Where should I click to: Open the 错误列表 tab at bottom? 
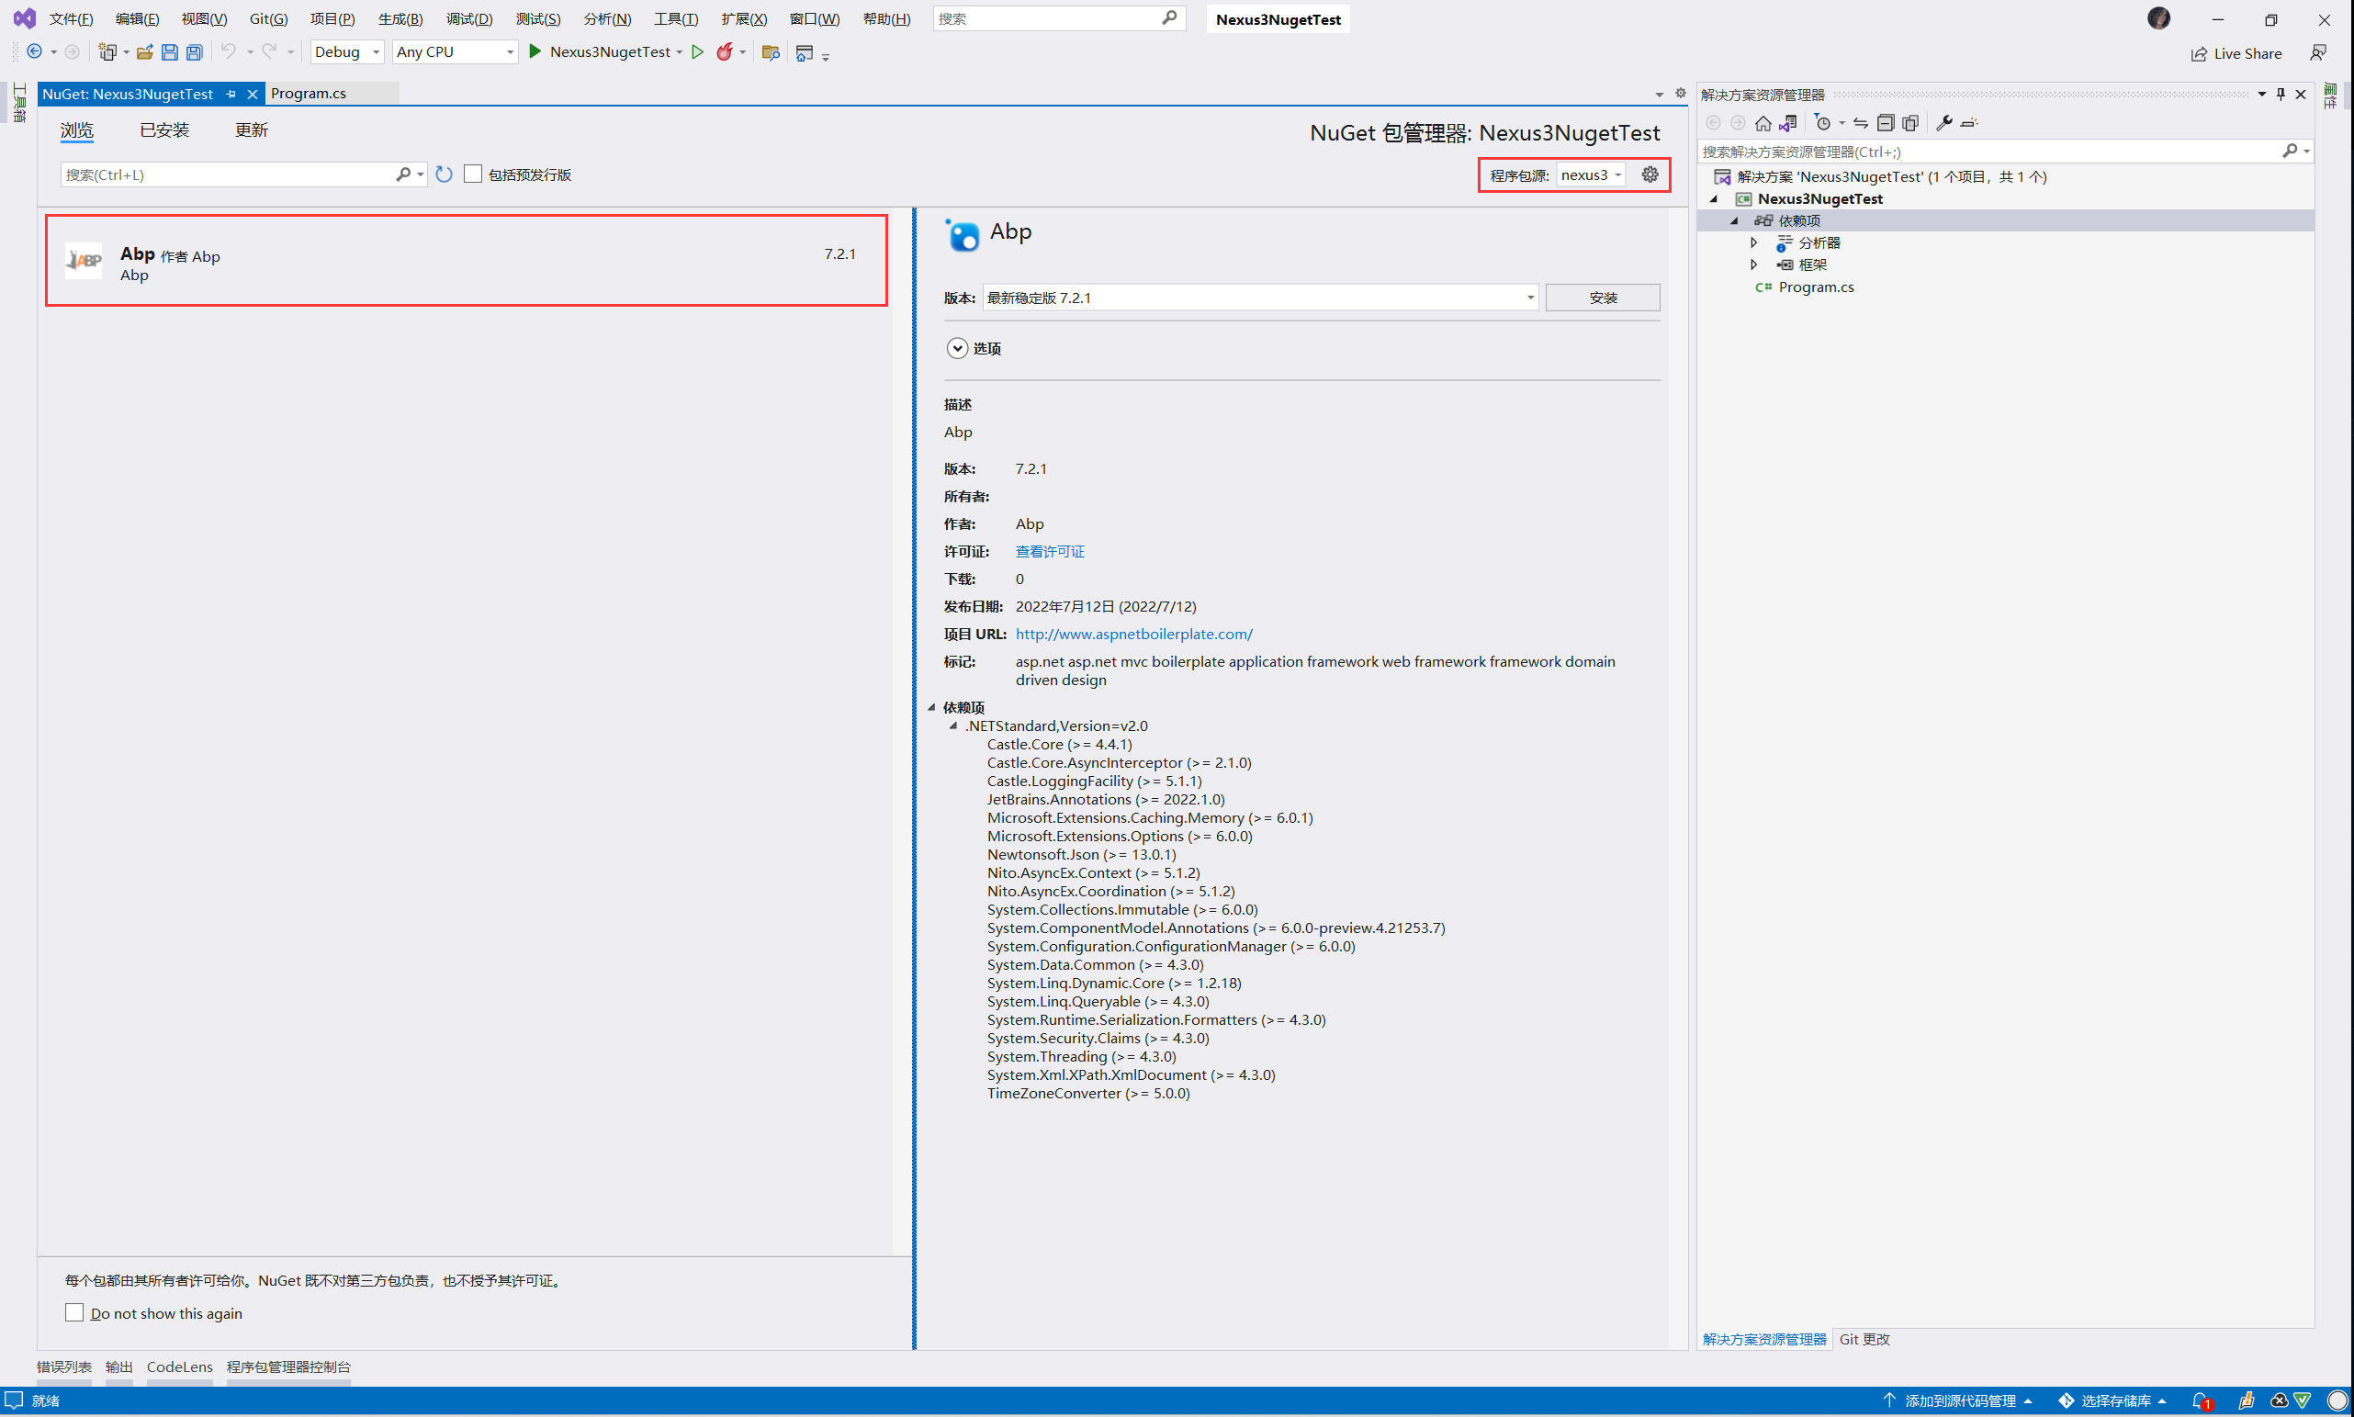click(x=64, y=1366)
